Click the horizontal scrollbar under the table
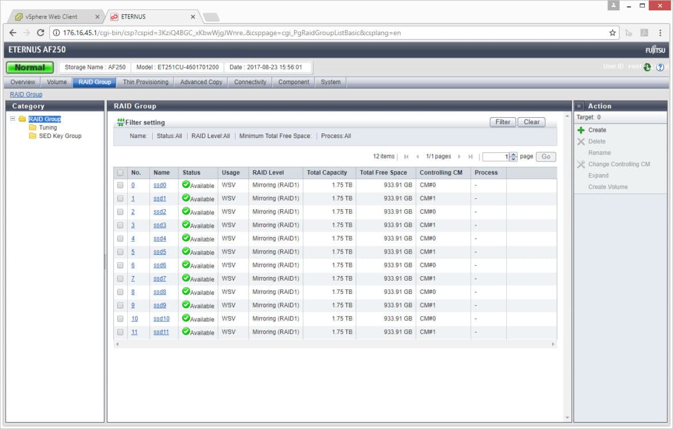The width and height of the screenshot is (673, 429). tap(335, 344)
